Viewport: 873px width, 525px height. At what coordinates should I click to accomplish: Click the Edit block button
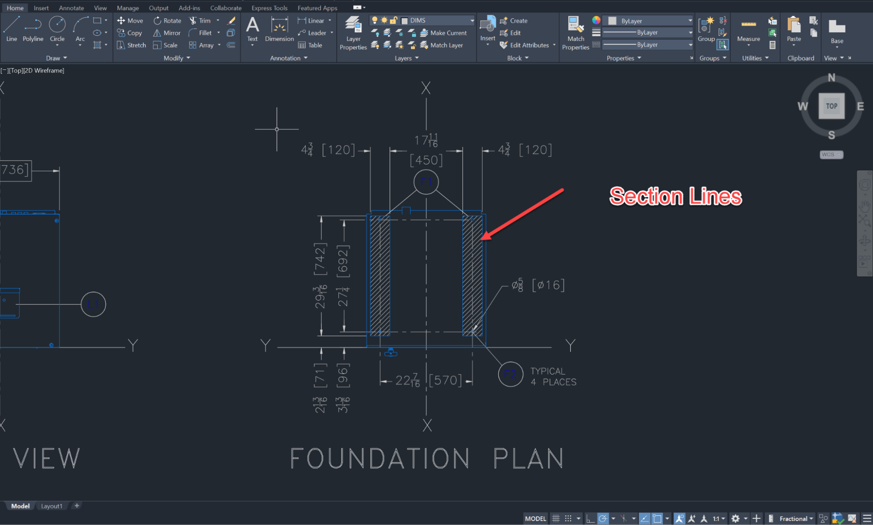510,33
